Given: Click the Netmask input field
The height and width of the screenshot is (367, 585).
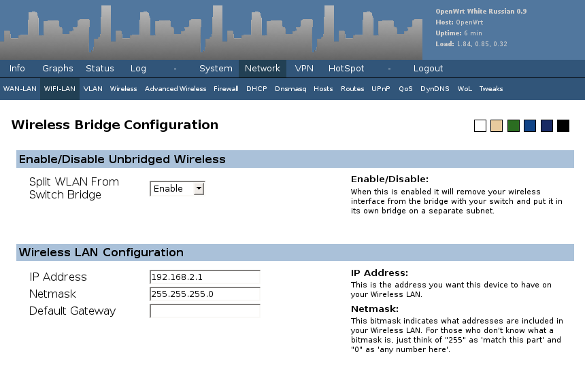Looking at the screenshot, I should (x=205, y=294).
